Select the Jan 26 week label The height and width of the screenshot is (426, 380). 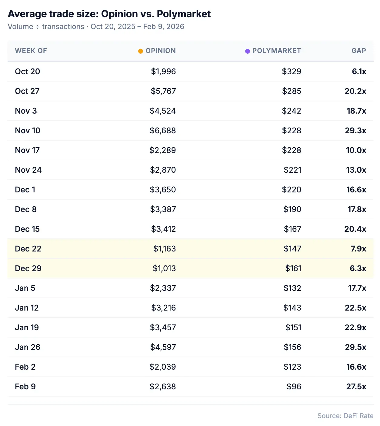(x=28, y=347)
